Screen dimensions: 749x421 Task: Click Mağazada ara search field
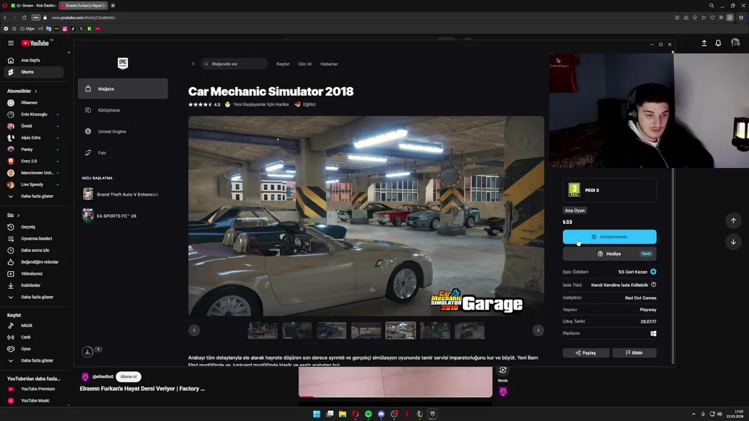point(234,64)
